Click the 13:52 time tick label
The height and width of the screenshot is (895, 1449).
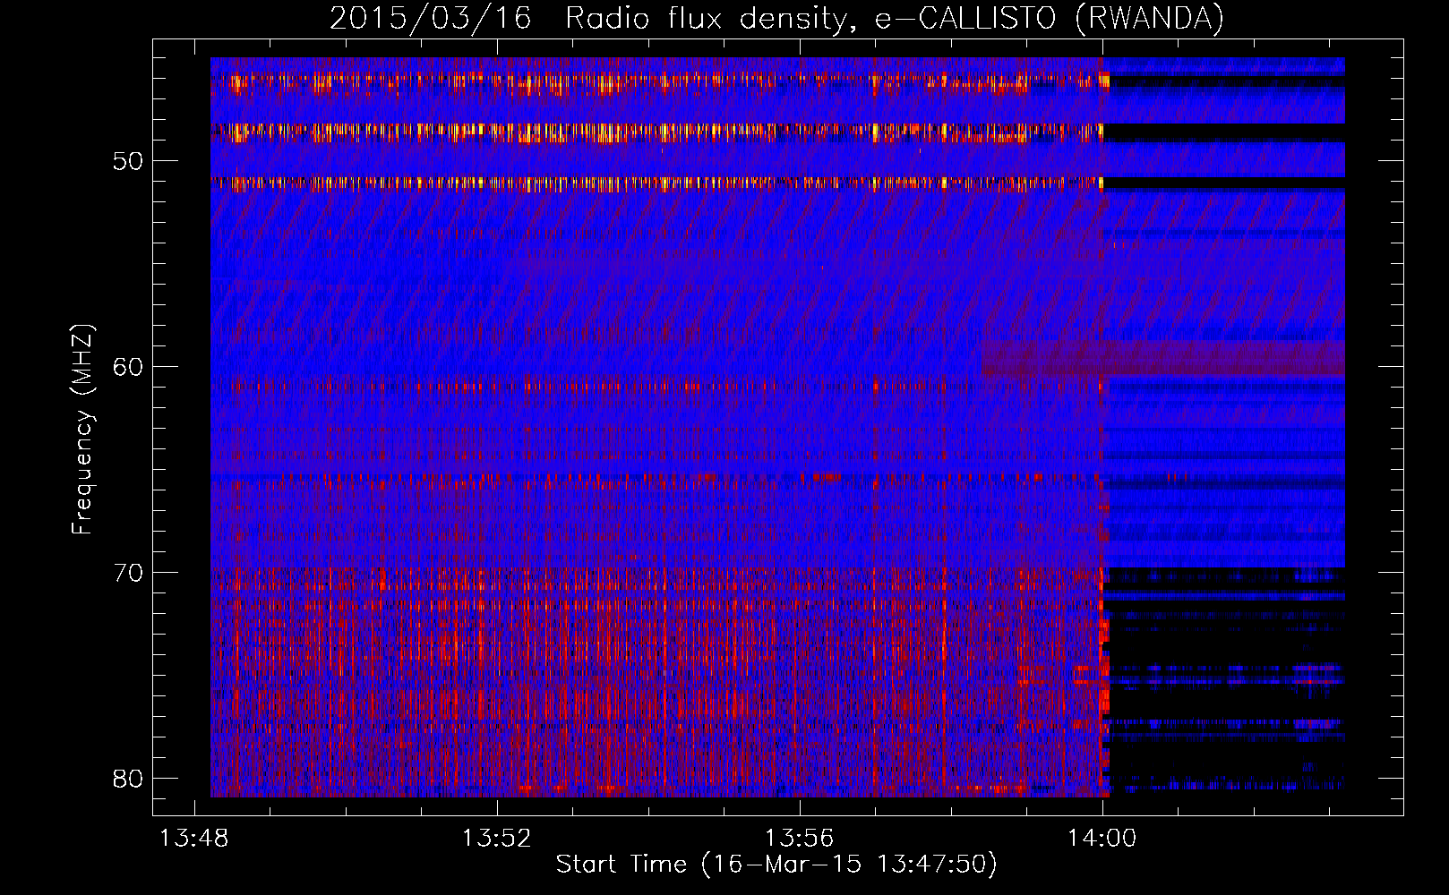click(497, 838)
